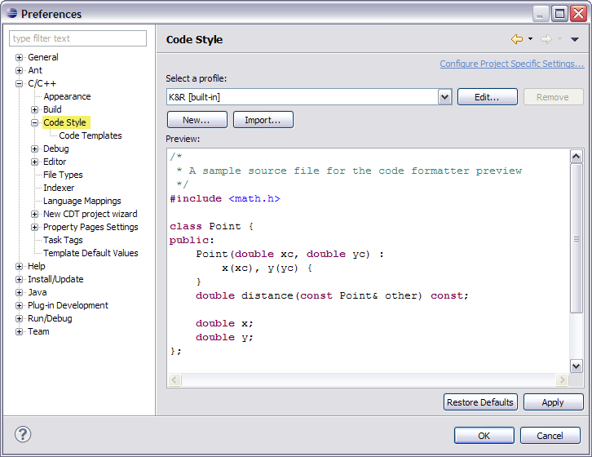The width and height of the screenshot is (592, 457).
Task: Click the Eclipse icon in title bar
Action: tap(11, 14)
